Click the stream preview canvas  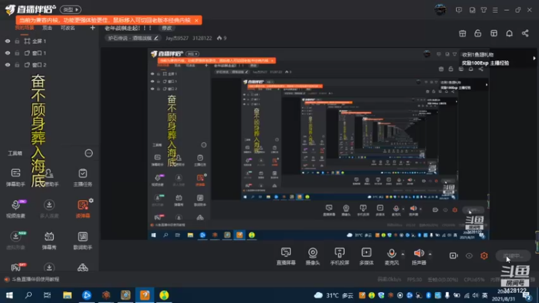click(x=318, y=143)
